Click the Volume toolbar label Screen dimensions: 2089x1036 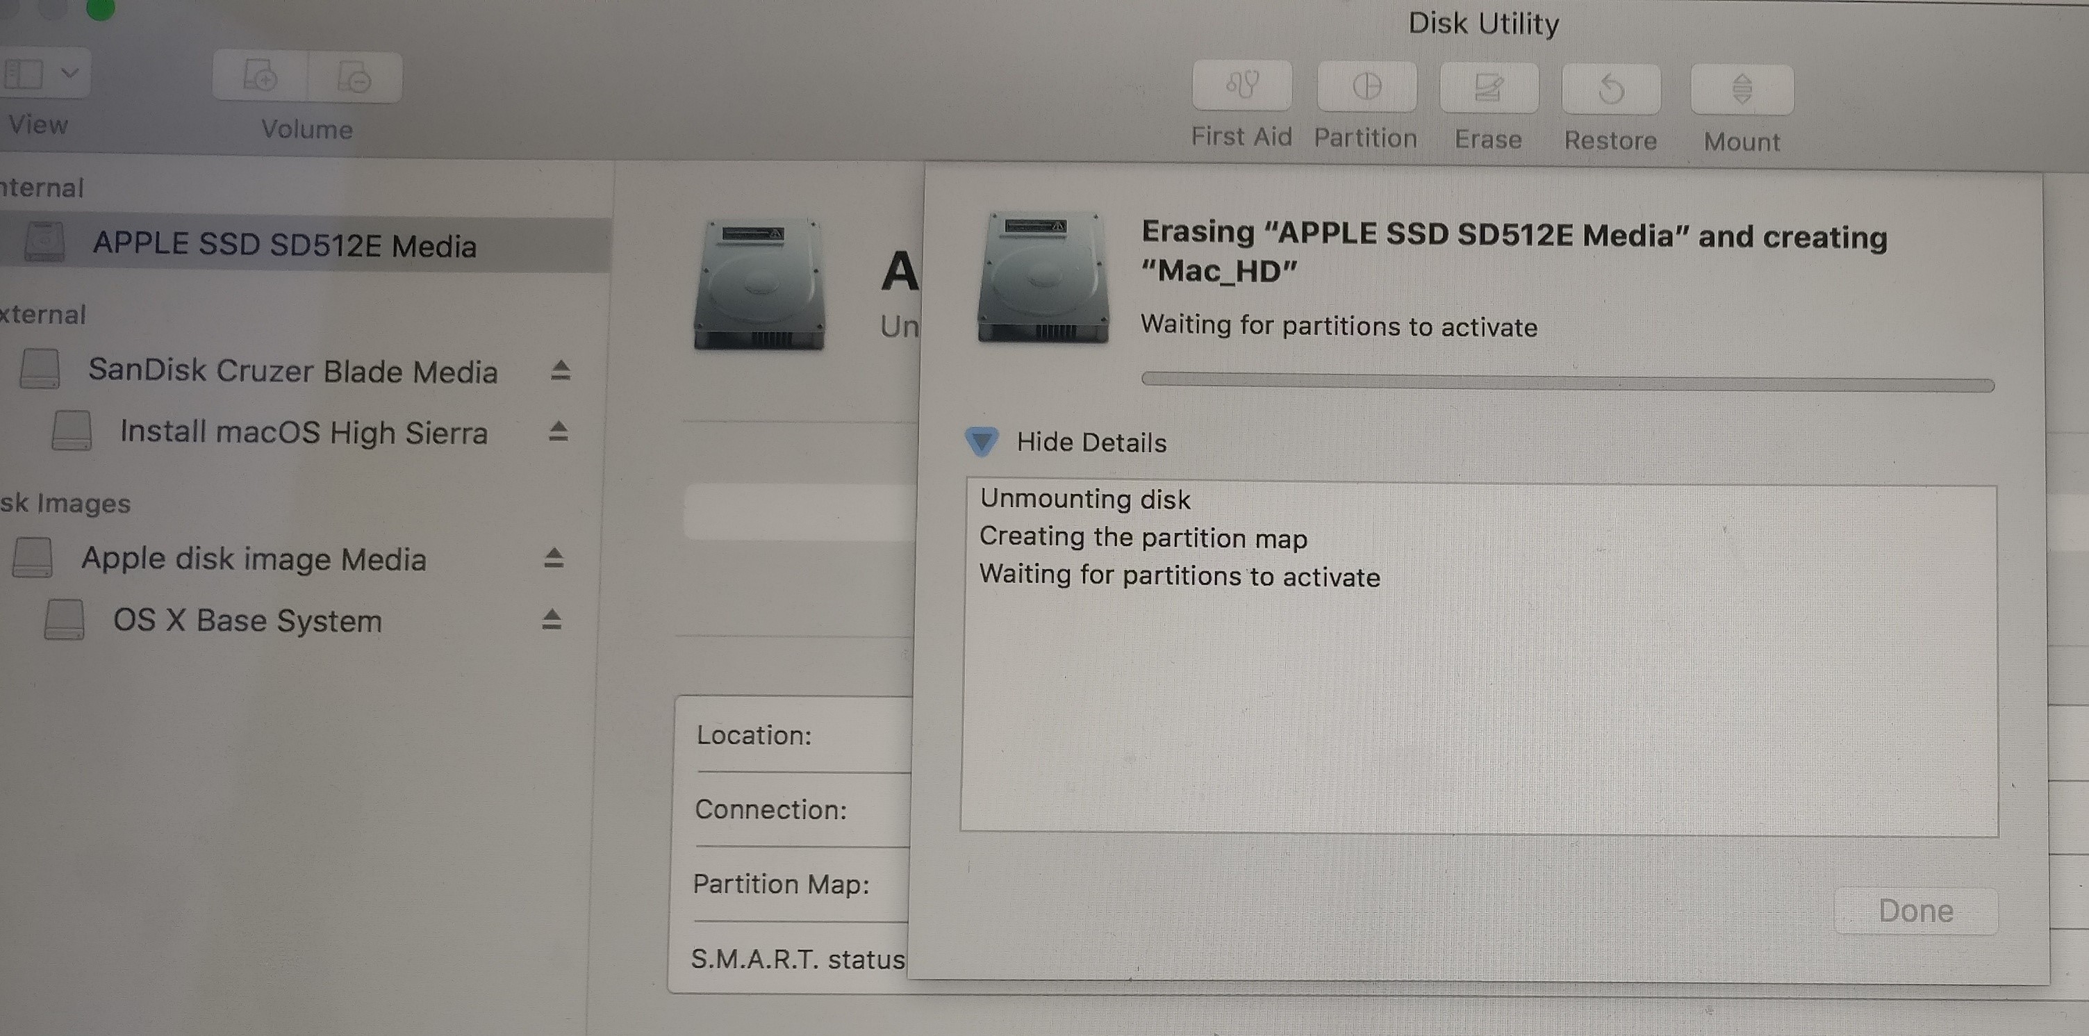click(307, 129)
